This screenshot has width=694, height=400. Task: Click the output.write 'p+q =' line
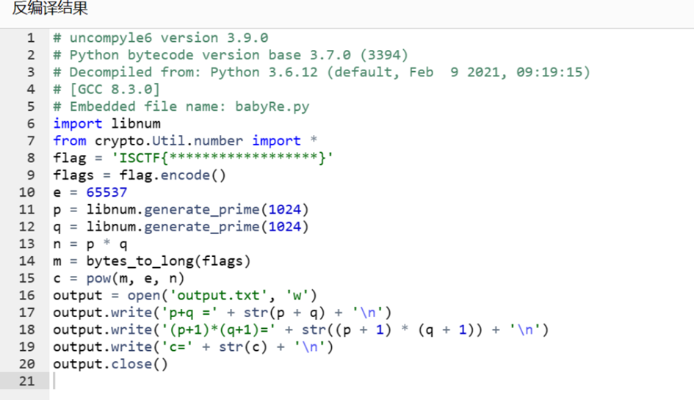pos(223,313)
